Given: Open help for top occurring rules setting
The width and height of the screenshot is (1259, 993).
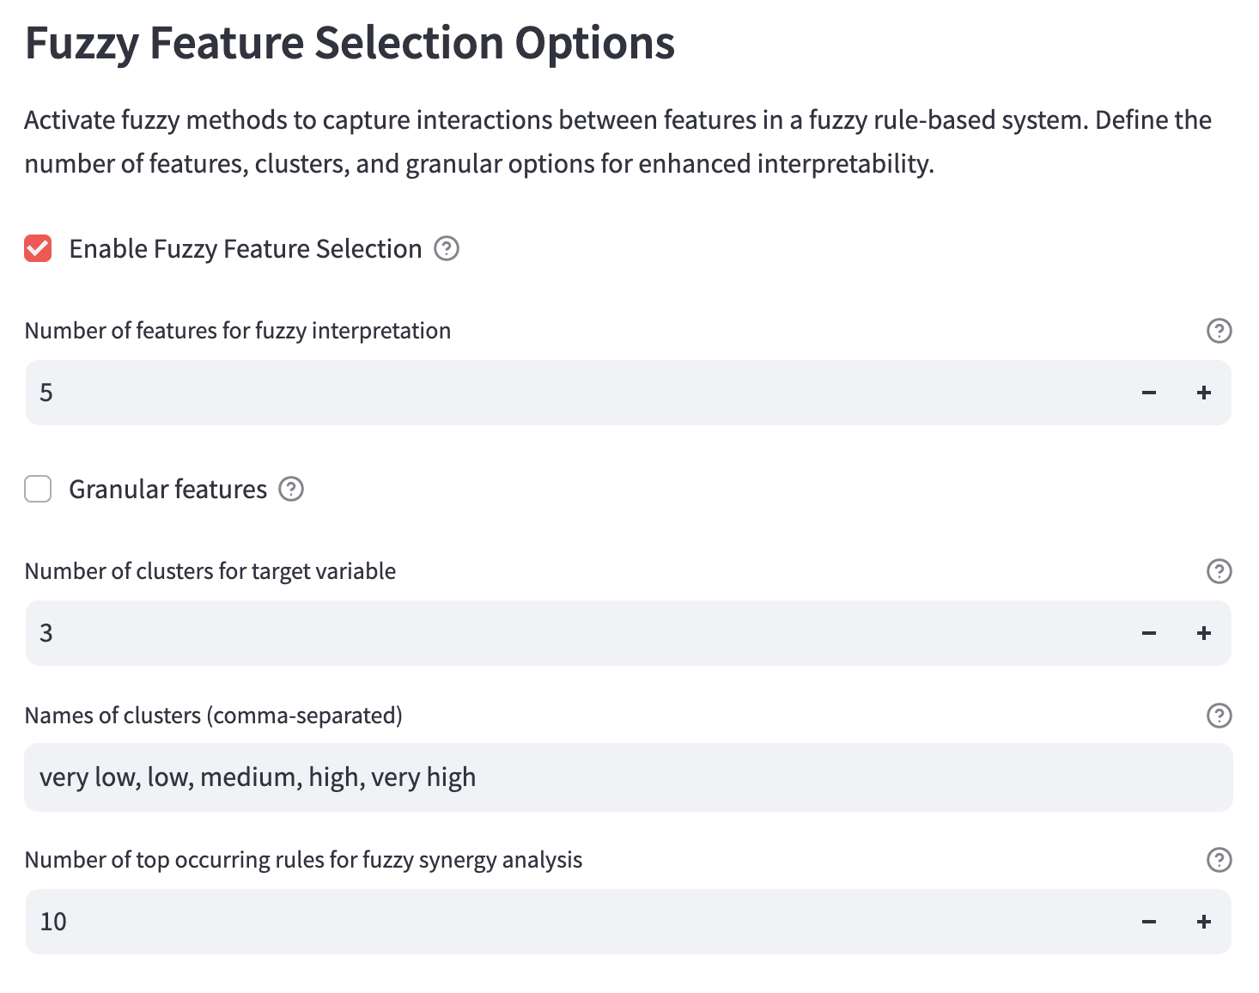Looking at the screenshot, I should (x=1219, y=860).
